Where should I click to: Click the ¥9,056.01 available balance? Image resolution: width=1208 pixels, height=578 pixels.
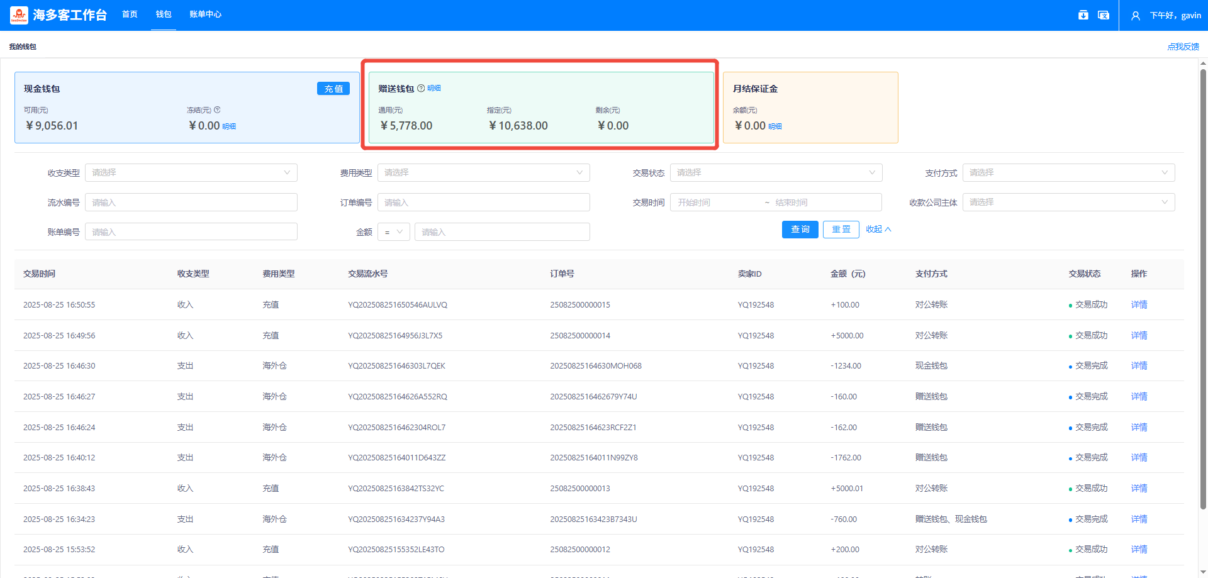point(52,126)
